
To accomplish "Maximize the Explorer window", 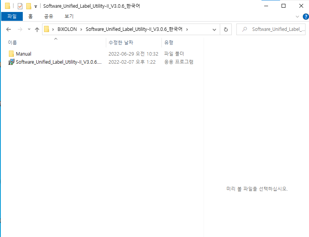I will tap(284, 6).
